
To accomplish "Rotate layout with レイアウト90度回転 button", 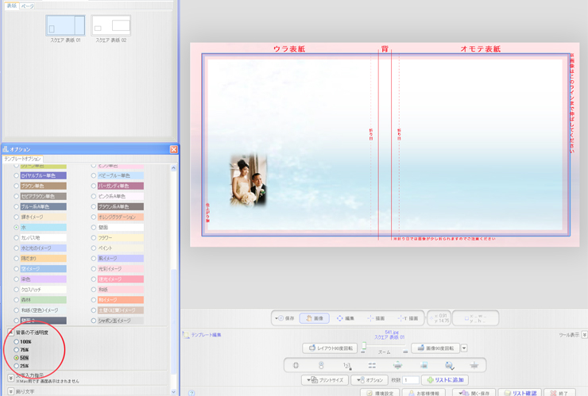I will [x=330, y=348].
